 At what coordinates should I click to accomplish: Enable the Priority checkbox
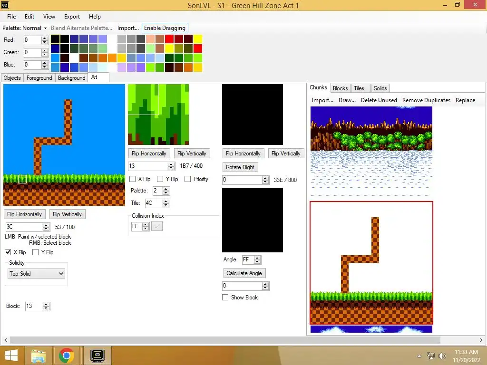point(187,179)
